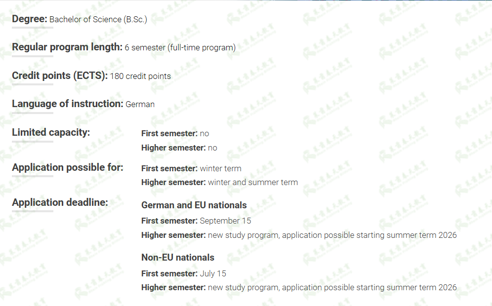Click 180 credit points value
The height and width of the screenshot is (306, 492).
pyautogui.click(x=140, y=76)
